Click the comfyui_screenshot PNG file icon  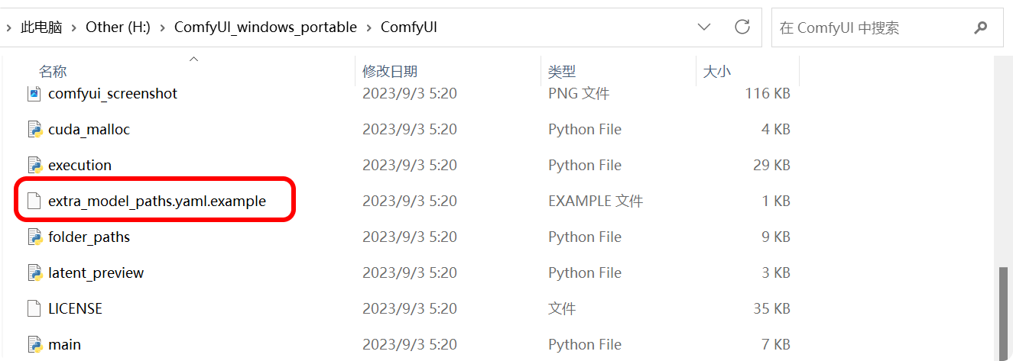click(x=34, y=94)
